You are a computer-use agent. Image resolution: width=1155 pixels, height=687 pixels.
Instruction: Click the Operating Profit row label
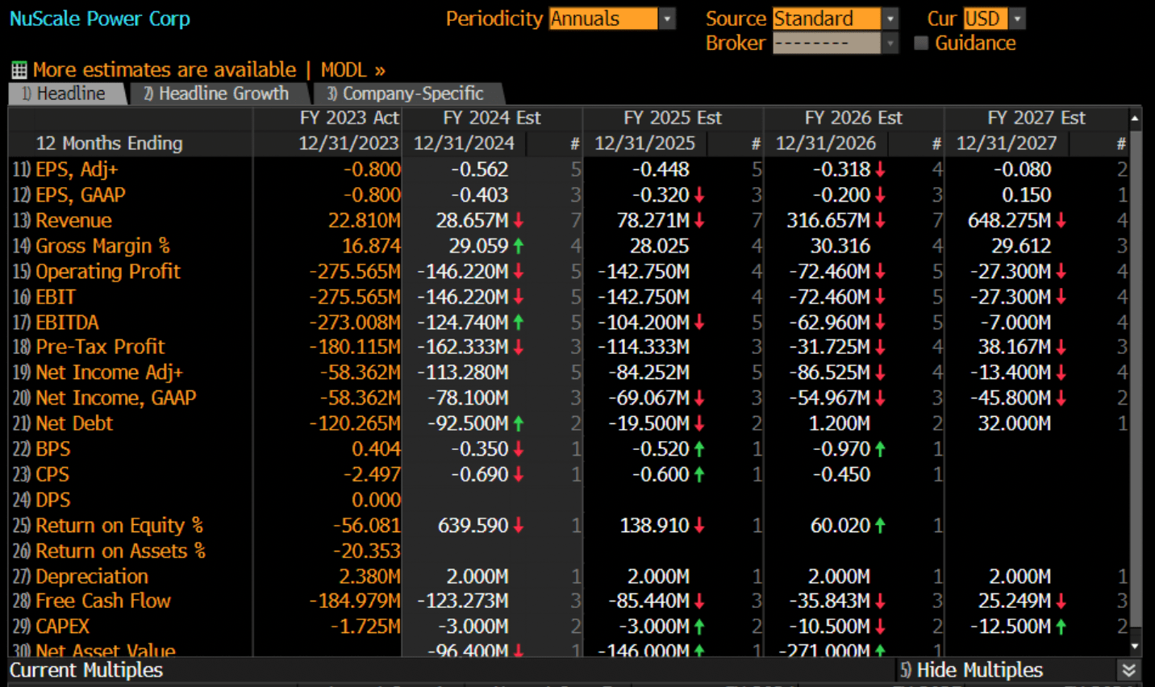(108, 272)
